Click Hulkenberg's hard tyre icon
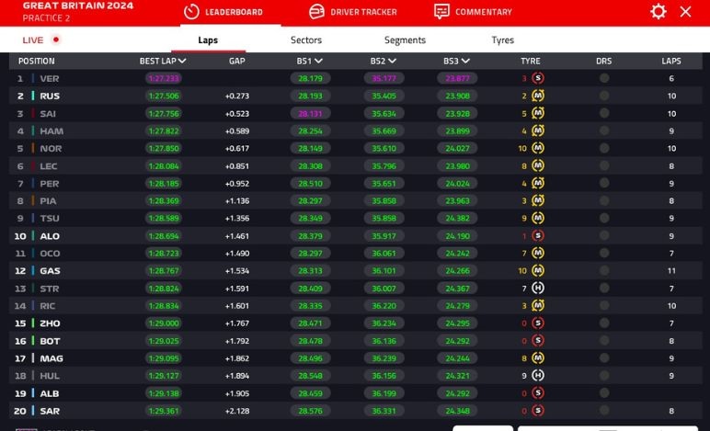The height and width of the screenshot is (431, 710). click(x=538, y=376)
